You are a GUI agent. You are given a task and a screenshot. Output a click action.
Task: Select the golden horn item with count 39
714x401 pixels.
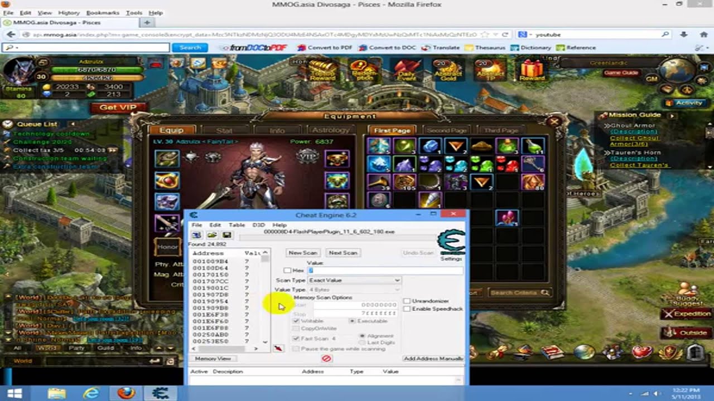(x=378, y=182)
